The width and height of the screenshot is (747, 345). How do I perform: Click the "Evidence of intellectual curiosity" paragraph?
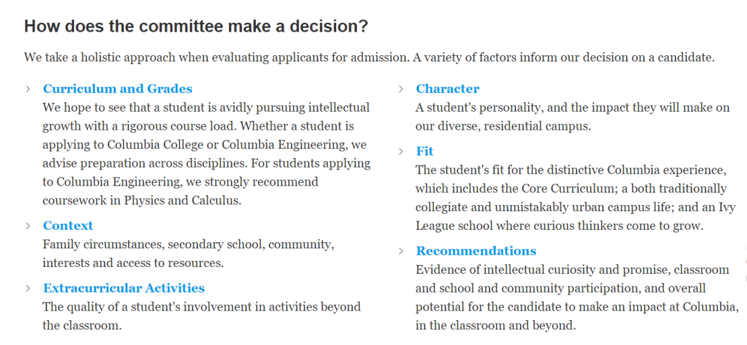(x=576, y=297)
